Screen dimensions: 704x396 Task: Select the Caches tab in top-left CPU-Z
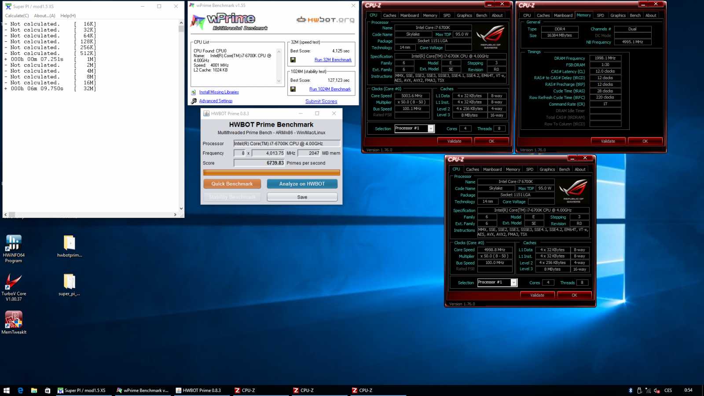pyautogui.click(x=389, y=15)
